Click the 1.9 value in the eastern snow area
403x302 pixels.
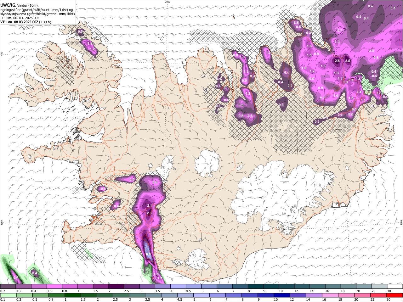(x=358, y=78)
